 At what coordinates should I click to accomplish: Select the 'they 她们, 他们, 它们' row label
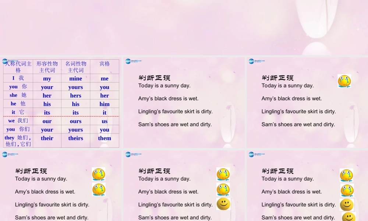point(18,140)
